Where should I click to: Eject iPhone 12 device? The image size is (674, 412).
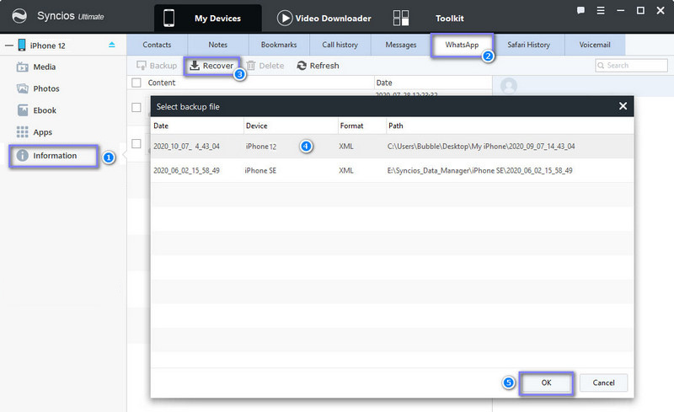tap(112, 45)
